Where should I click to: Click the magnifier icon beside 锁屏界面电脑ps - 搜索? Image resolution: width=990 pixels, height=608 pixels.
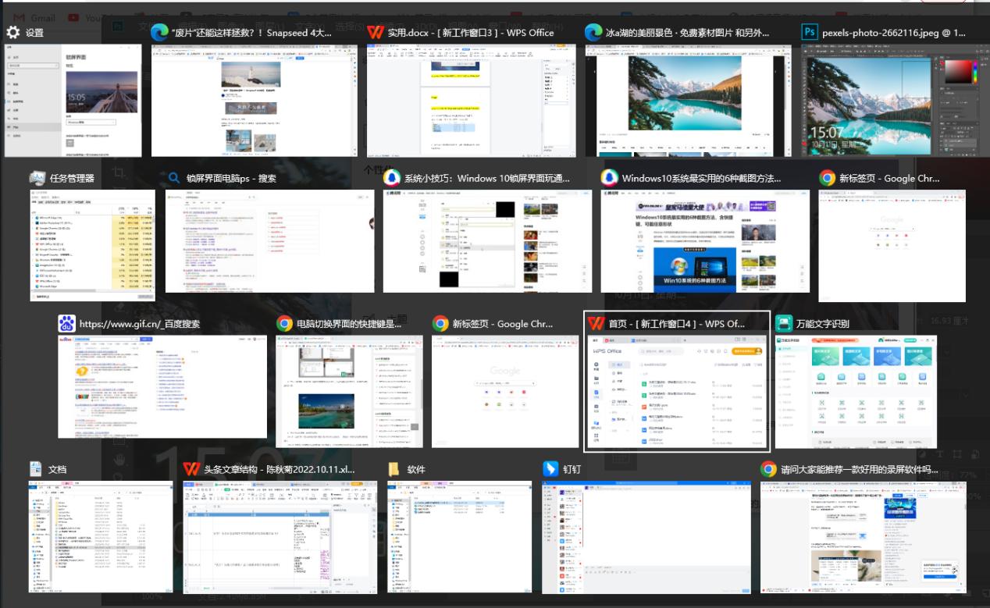click(174, 178)
